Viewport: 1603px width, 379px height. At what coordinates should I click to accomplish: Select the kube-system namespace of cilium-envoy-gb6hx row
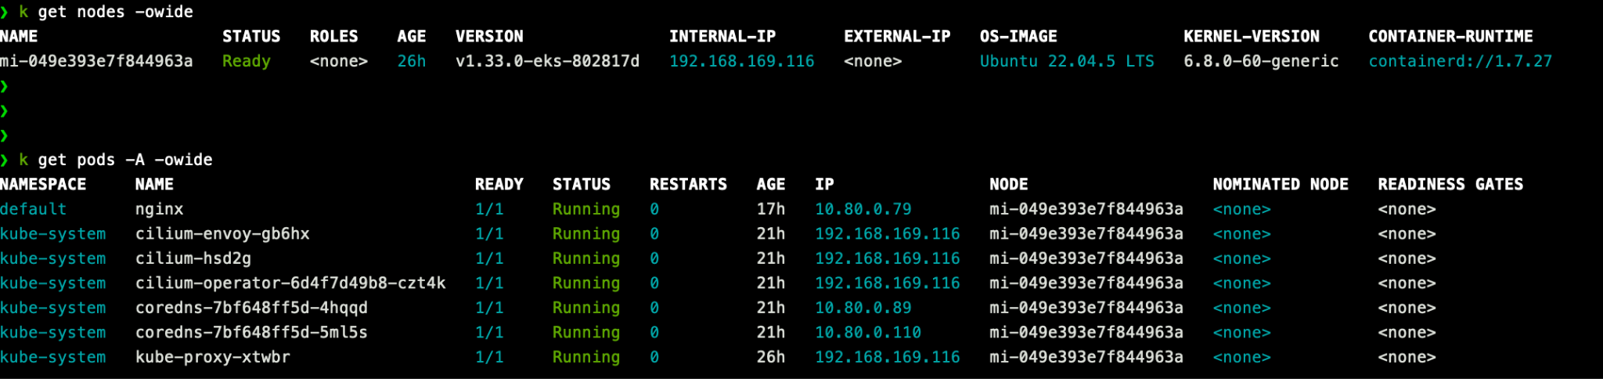pos(53,233)
